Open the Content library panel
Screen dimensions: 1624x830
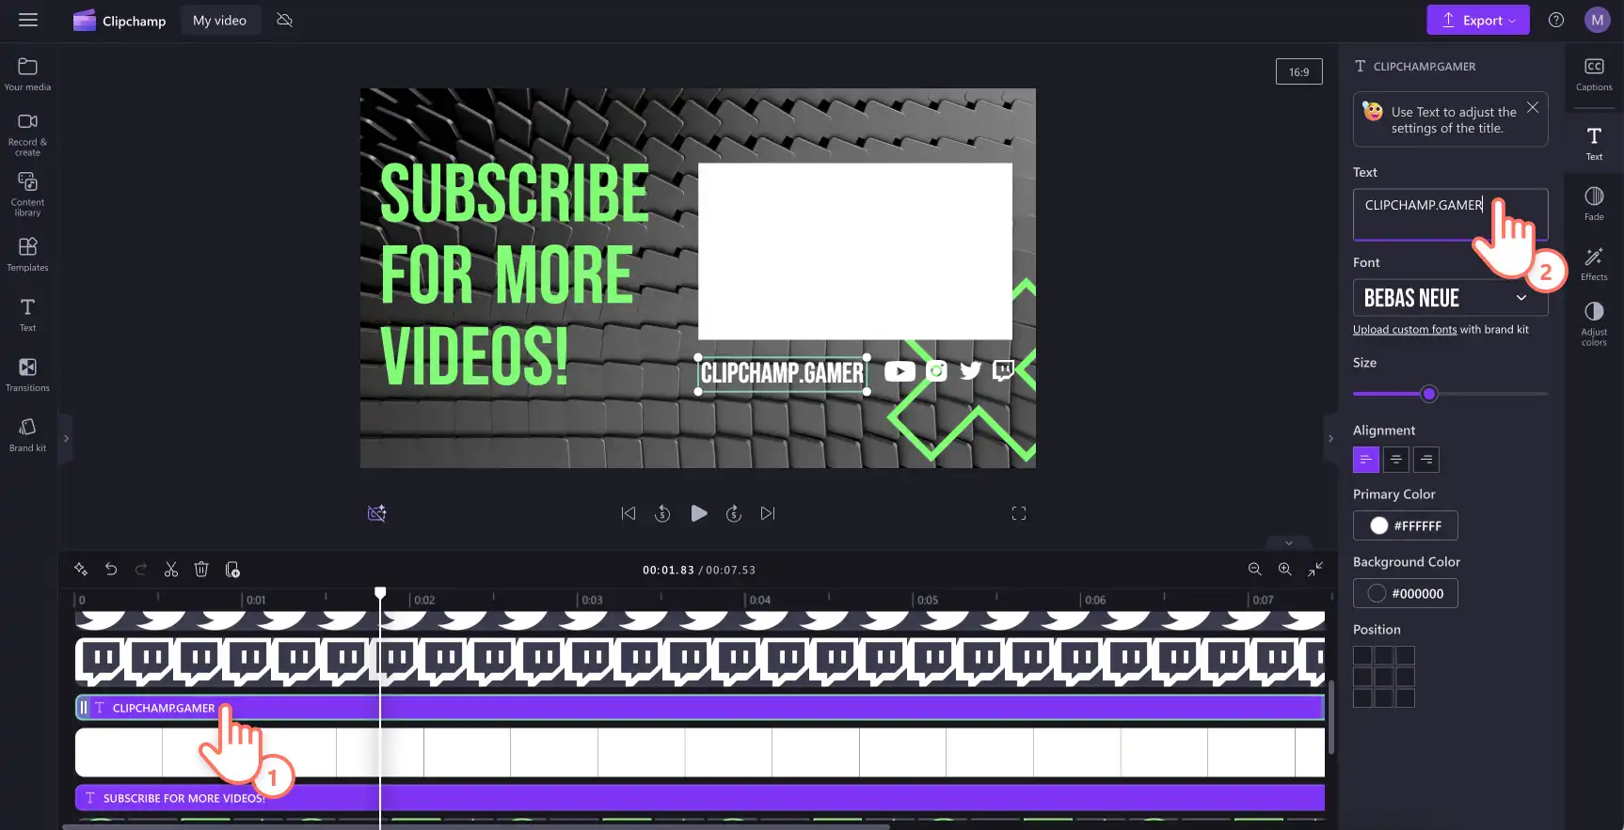tap(27, 194)
